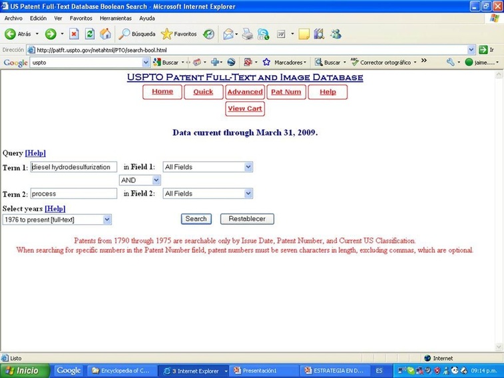Screen dimensions: 504x378
Task: Stop page loading with red X icon
Action: pyautogui.click(x=74, y=34)
